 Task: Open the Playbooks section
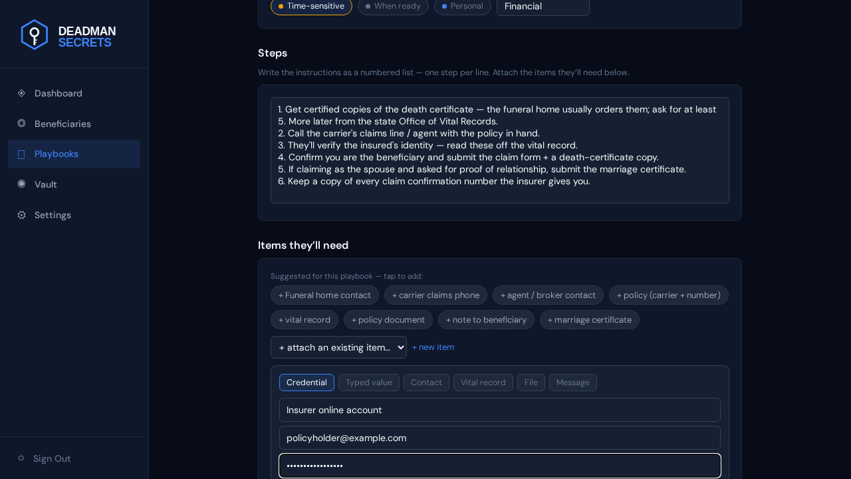click(74, 154)
